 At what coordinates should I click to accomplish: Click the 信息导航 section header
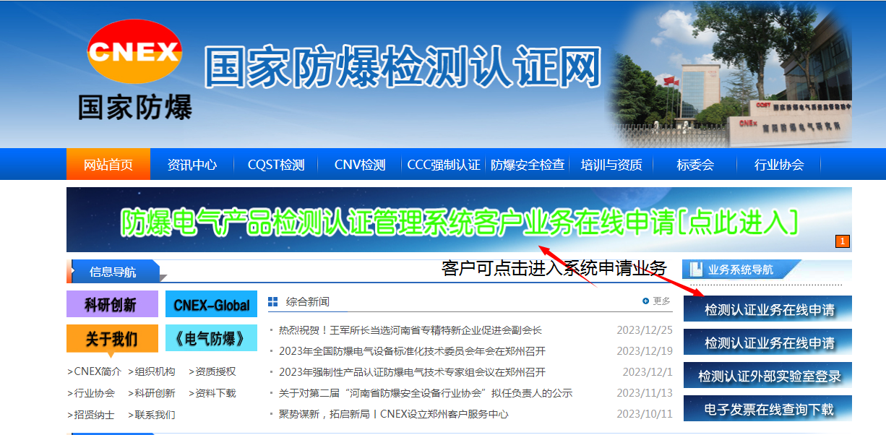(x=113, y=272)
